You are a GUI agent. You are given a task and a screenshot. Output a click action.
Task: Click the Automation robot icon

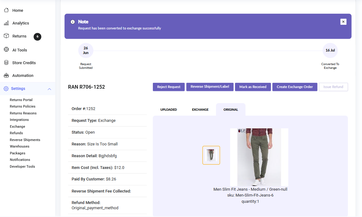coord(6,75)
